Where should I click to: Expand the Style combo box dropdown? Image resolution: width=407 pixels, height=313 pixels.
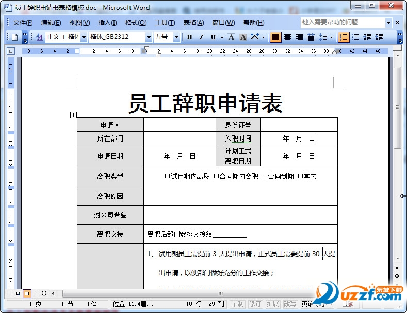coord(84,37)
